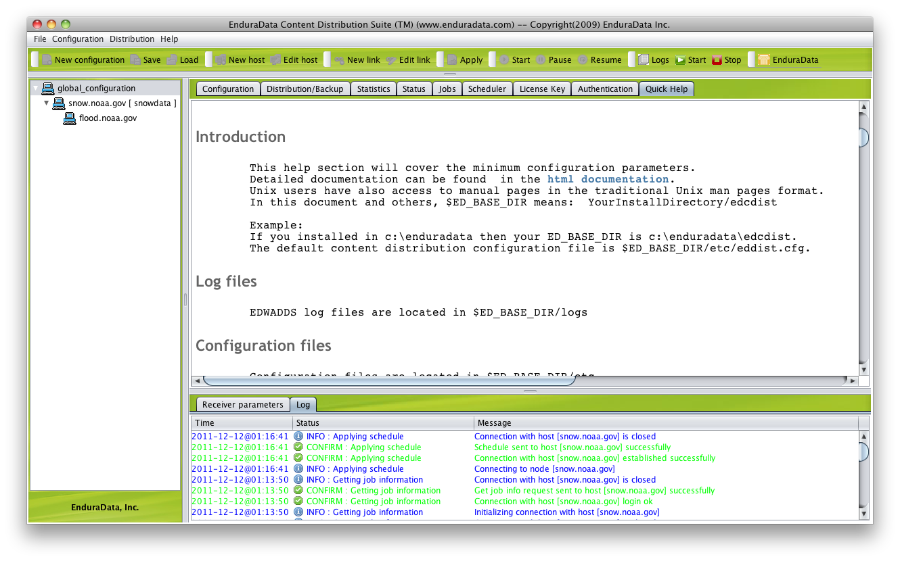Select the snow.noaa.gov computer icon
The image size is (900, 561).
(59, 103)
